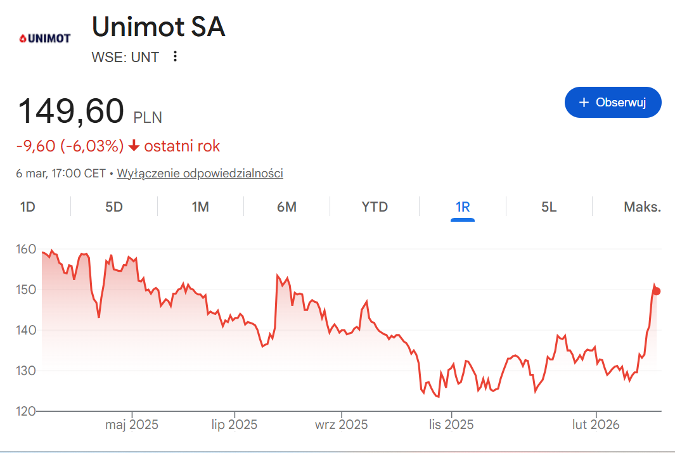
Task: Select the 5D chart range
Action: [114, 207]
